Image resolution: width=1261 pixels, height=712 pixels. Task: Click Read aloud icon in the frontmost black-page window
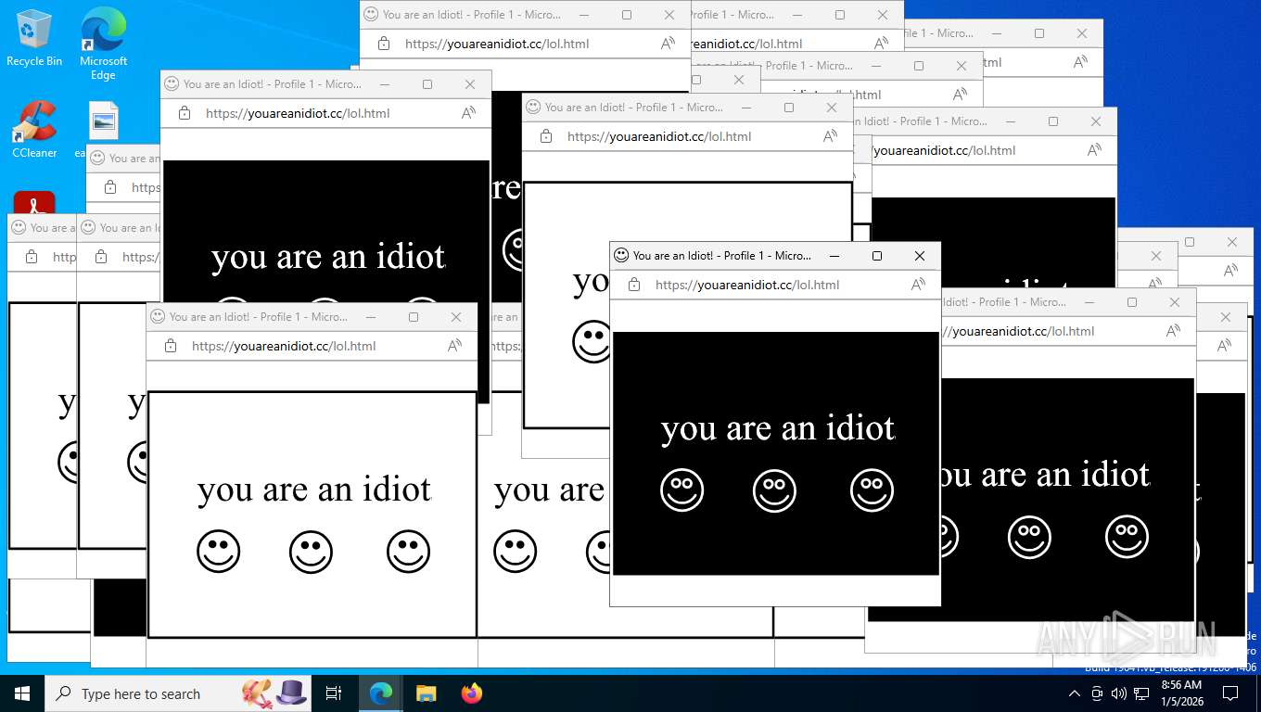(918, 286)
